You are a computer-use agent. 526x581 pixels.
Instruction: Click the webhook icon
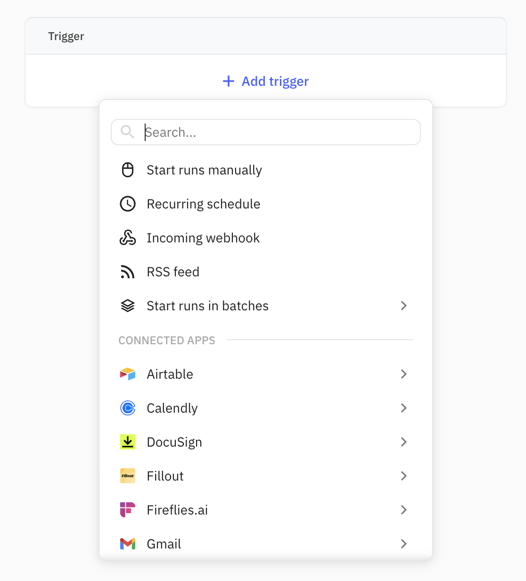[x=128, y=238]
